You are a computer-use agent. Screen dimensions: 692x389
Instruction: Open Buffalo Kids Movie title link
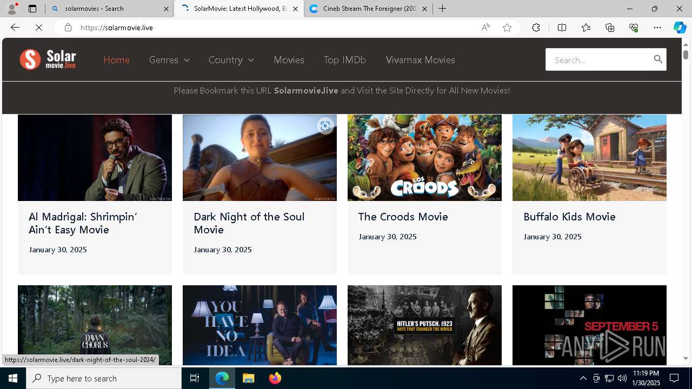tap(569, 217)
